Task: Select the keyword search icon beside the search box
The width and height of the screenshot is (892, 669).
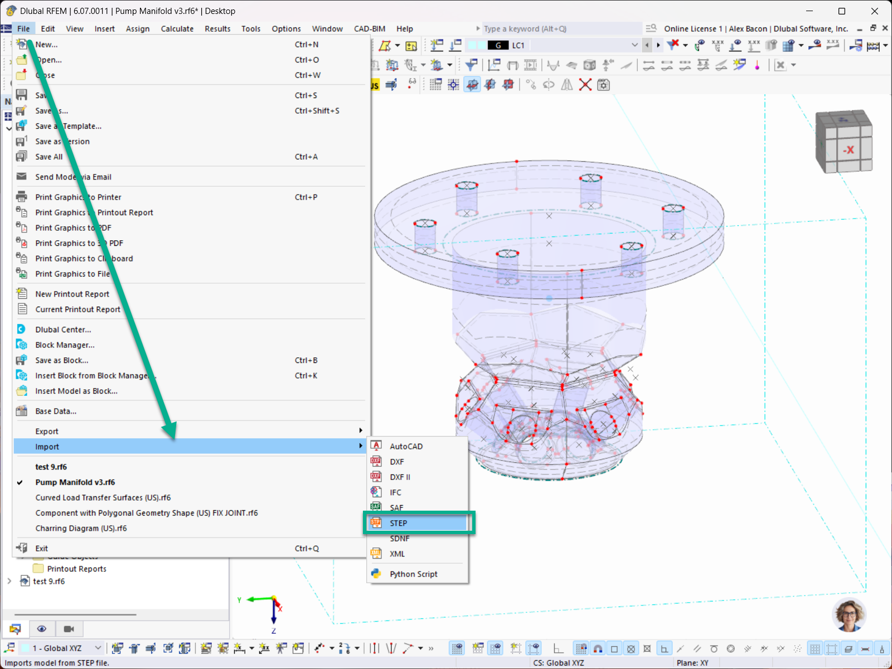Action: tap(651, 28)
